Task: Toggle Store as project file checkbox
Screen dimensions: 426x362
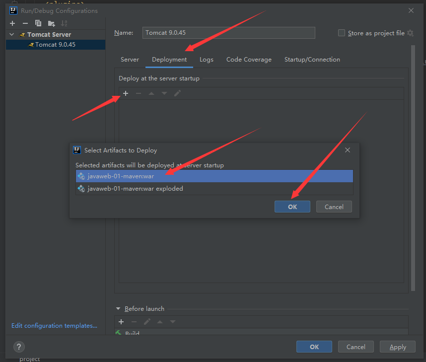Action: click(342, 33)
